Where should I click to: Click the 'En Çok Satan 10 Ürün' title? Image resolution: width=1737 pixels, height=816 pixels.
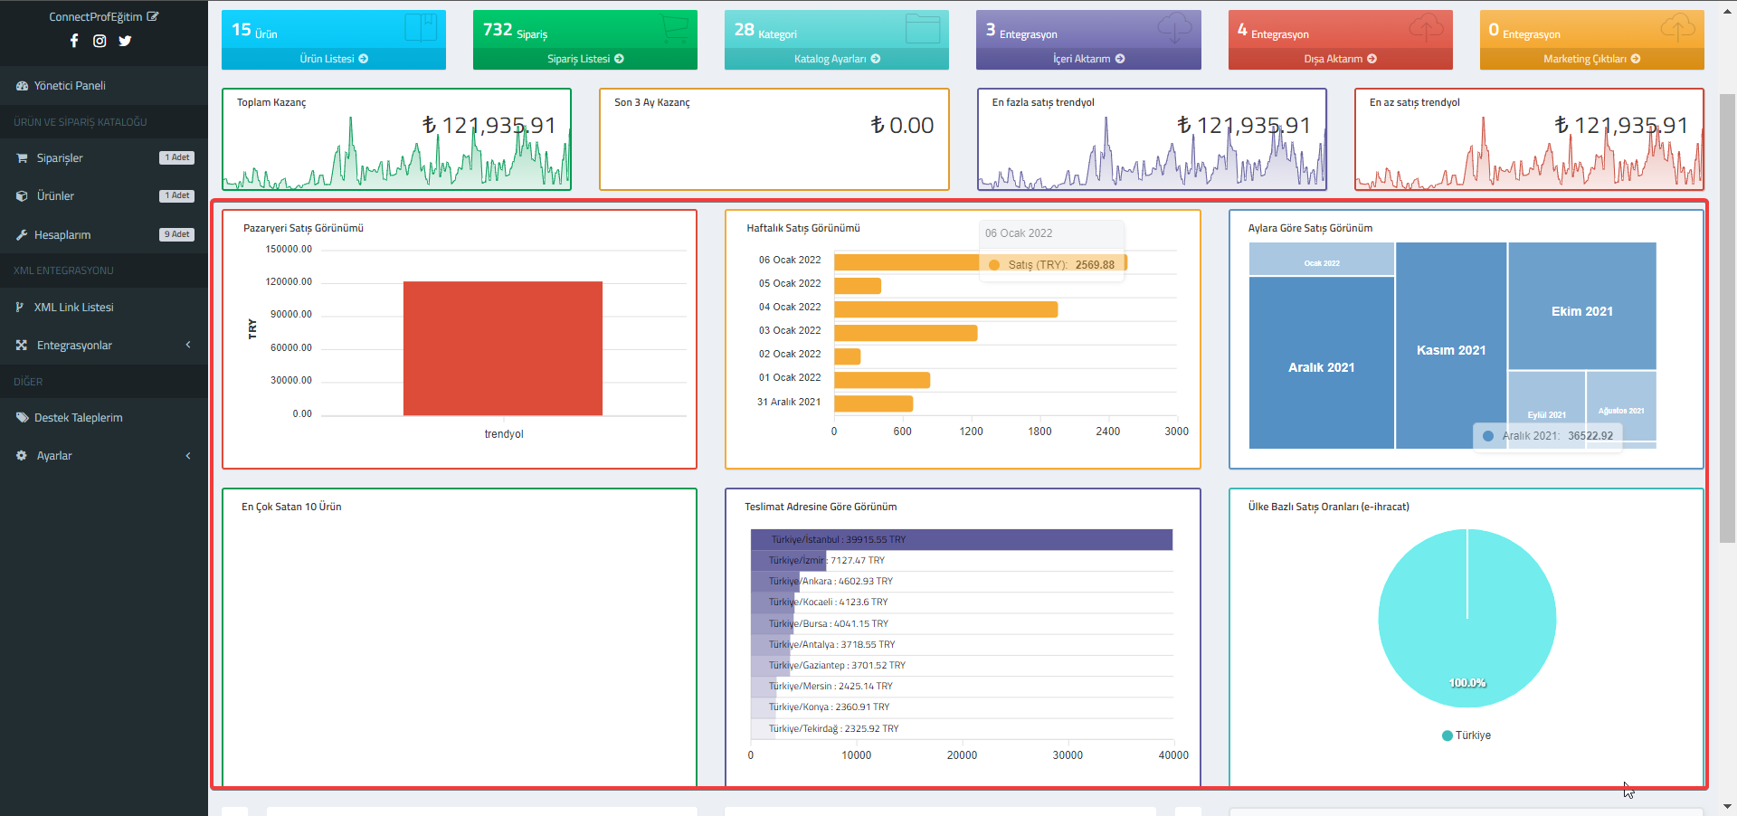coord(291,507)
